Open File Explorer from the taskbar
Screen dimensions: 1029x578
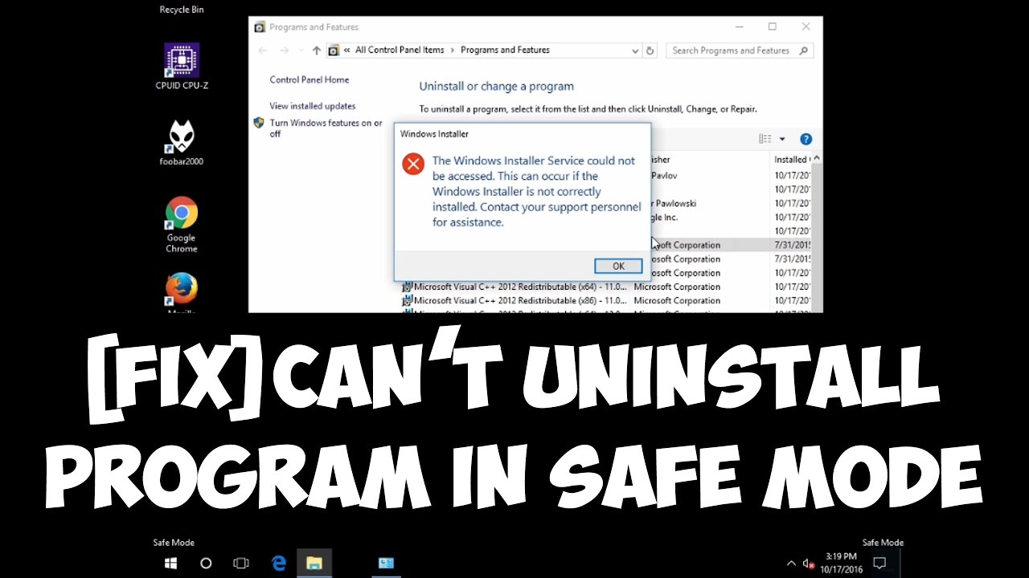pyautogui.click(x=314, y=564)
